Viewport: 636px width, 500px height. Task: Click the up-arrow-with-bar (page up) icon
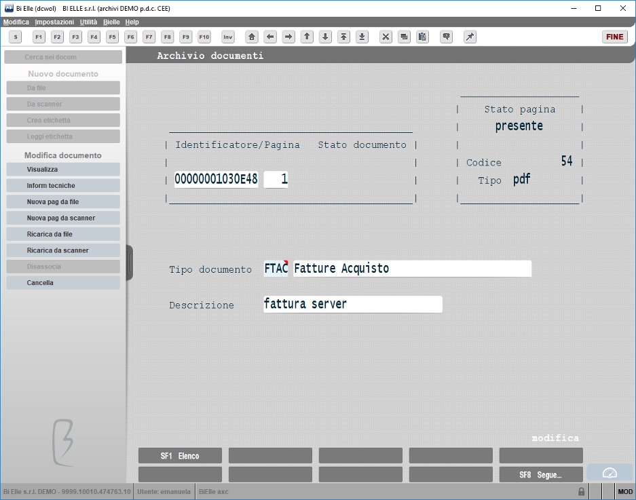click(343, 37)
